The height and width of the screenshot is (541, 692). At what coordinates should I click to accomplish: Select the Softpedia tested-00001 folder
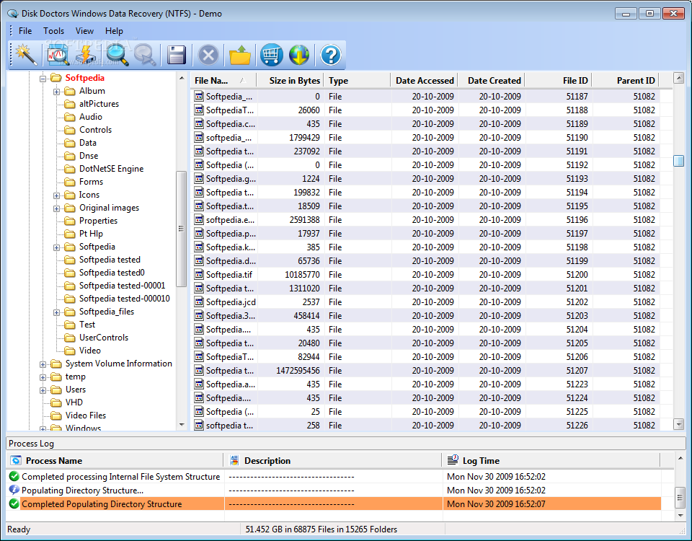click(x=123, y=286)
